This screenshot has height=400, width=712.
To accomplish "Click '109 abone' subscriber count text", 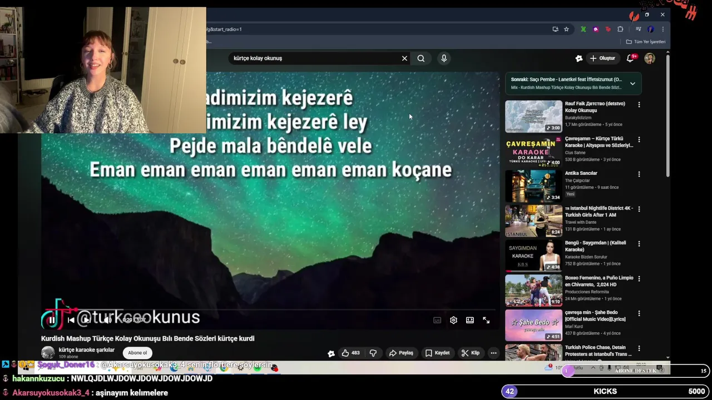I will 68,357.
